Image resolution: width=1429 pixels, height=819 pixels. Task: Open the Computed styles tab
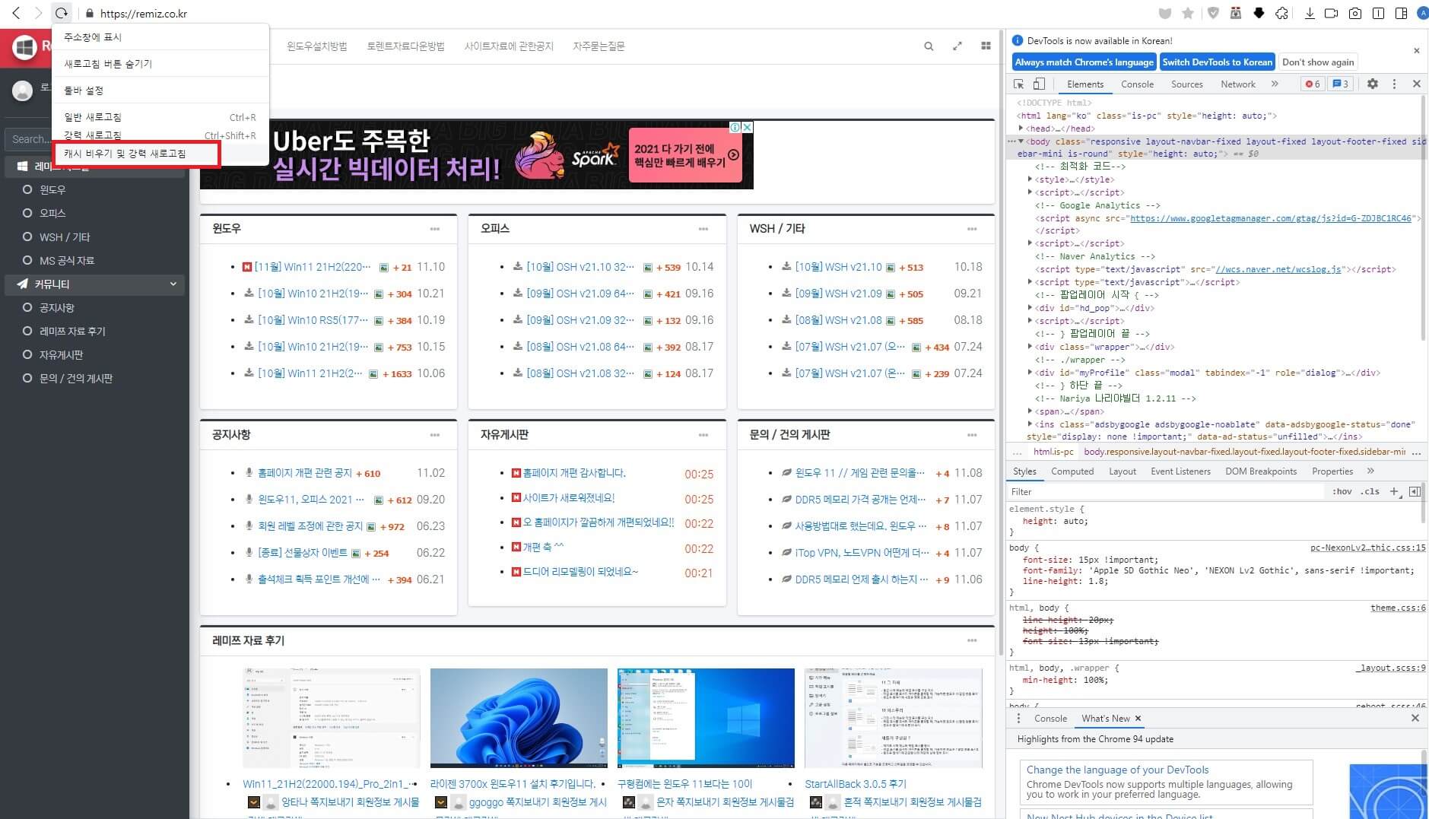point(1072,471)
